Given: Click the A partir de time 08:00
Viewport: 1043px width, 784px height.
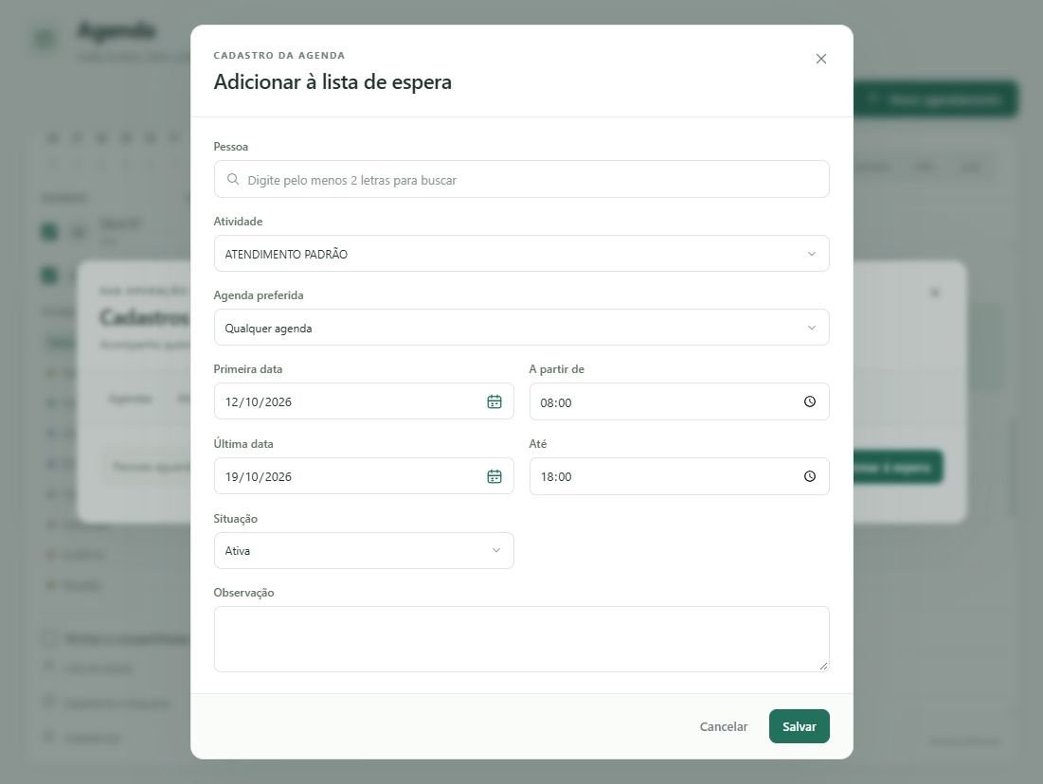Looking at the screenshot, I should (x=679, y=401).
